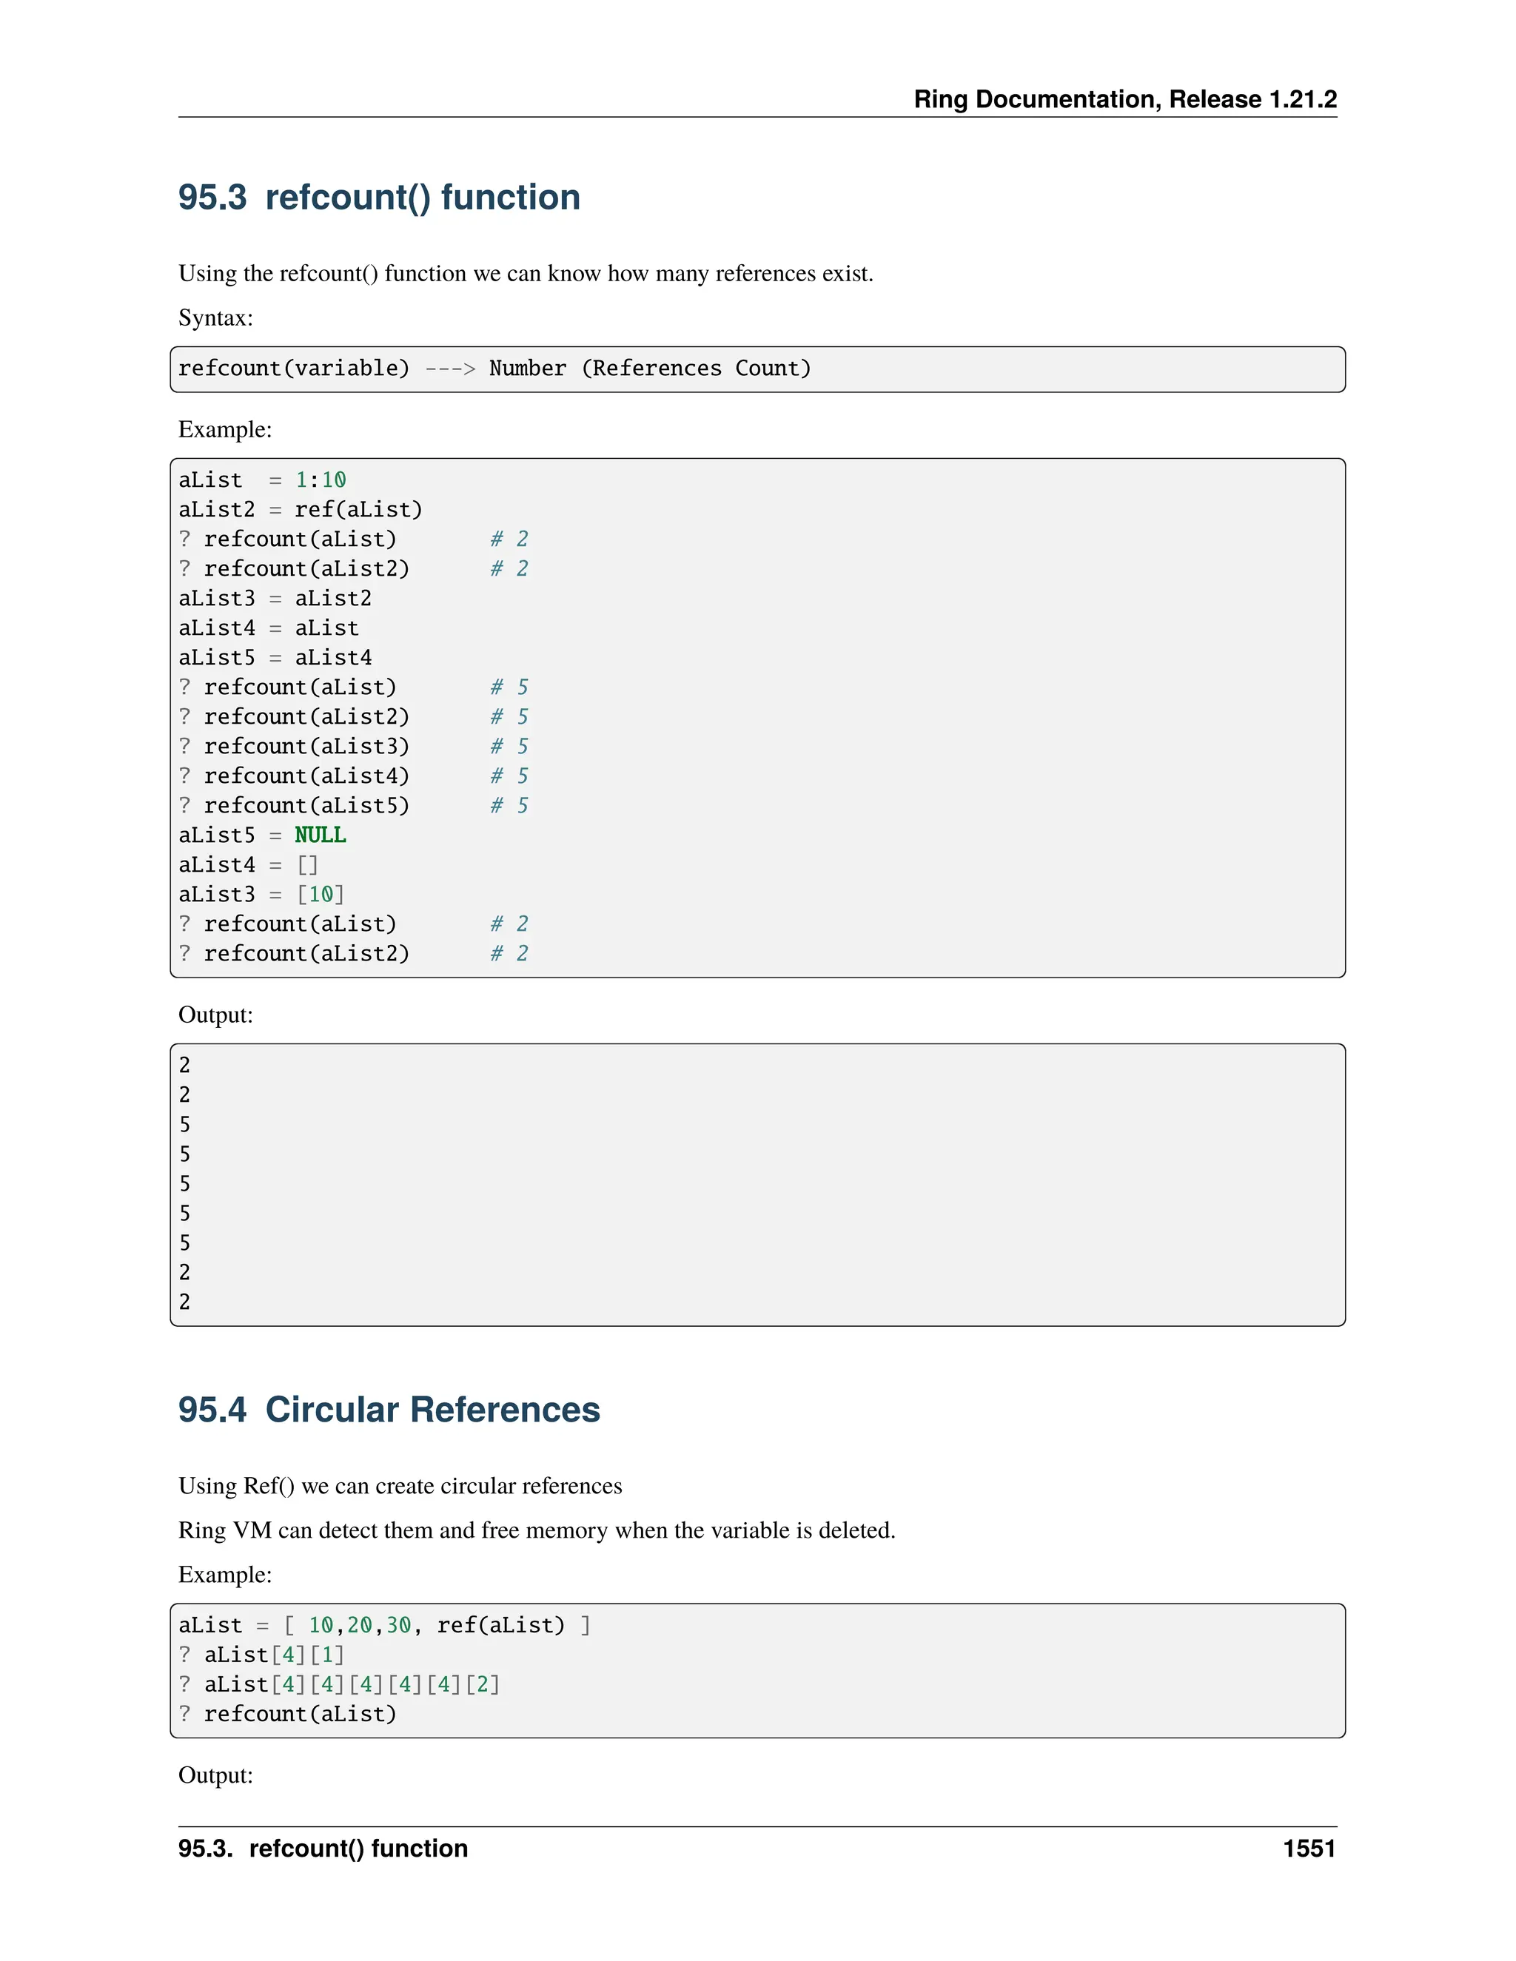Click the 'aList2 = ref(aList)' code line

tap(300, 509)
